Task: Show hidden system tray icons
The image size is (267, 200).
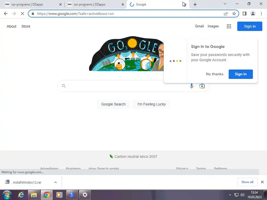Action: 230,195
